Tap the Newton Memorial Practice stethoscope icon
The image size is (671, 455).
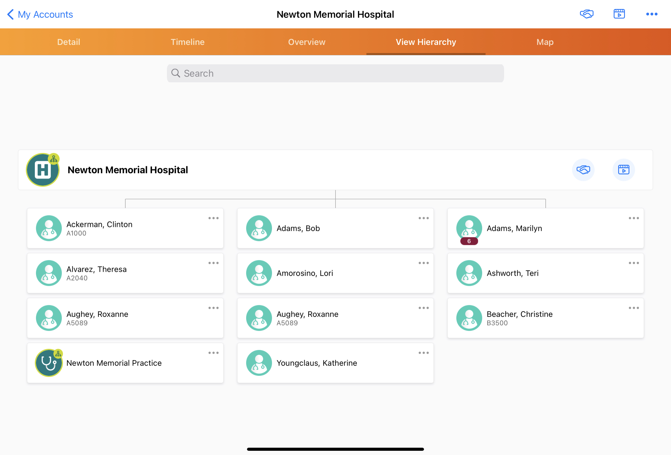coord(49,363)
